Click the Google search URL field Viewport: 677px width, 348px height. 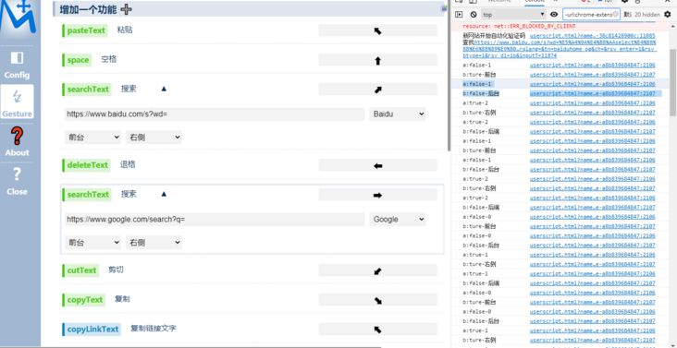pos(215,219)
